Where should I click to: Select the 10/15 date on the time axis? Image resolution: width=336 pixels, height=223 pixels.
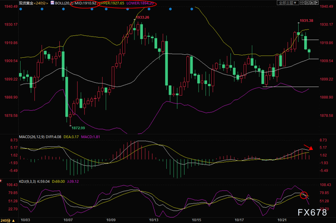tap(197, 220)
